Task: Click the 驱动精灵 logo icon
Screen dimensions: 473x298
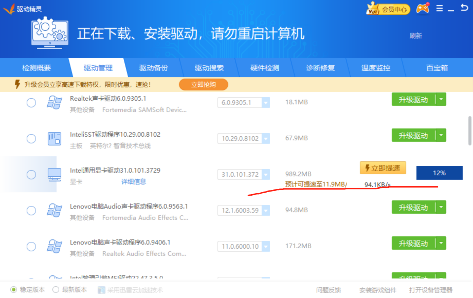Action: tap(9, 9)
